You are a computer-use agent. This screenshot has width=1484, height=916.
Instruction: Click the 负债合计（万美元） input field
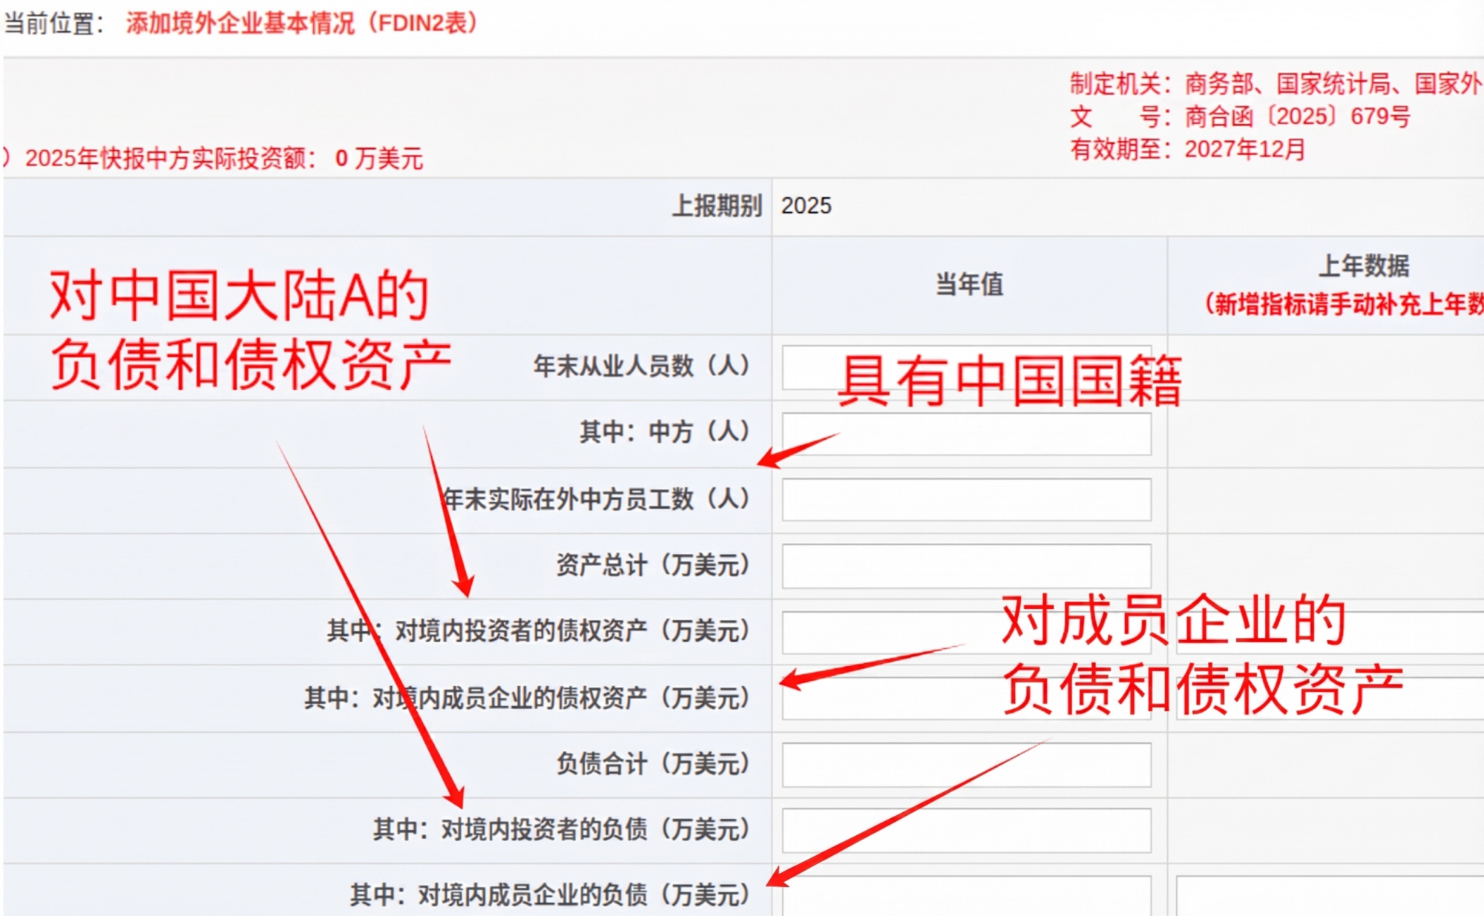966,764
